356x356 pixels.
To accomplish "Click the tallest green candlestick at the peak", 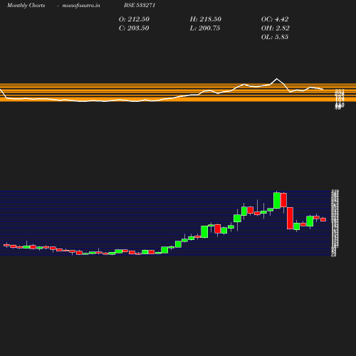I will pos(277,201).
